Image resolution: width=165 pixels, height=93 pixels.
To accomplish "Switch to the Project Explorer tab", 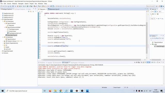I will point(20,9).
